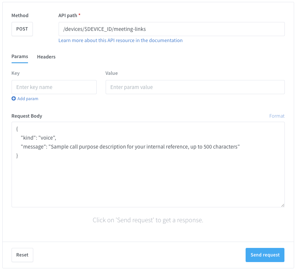Place cursor in the "message" line text
Screen dimensions: 296x271
[x=130, y=147]
